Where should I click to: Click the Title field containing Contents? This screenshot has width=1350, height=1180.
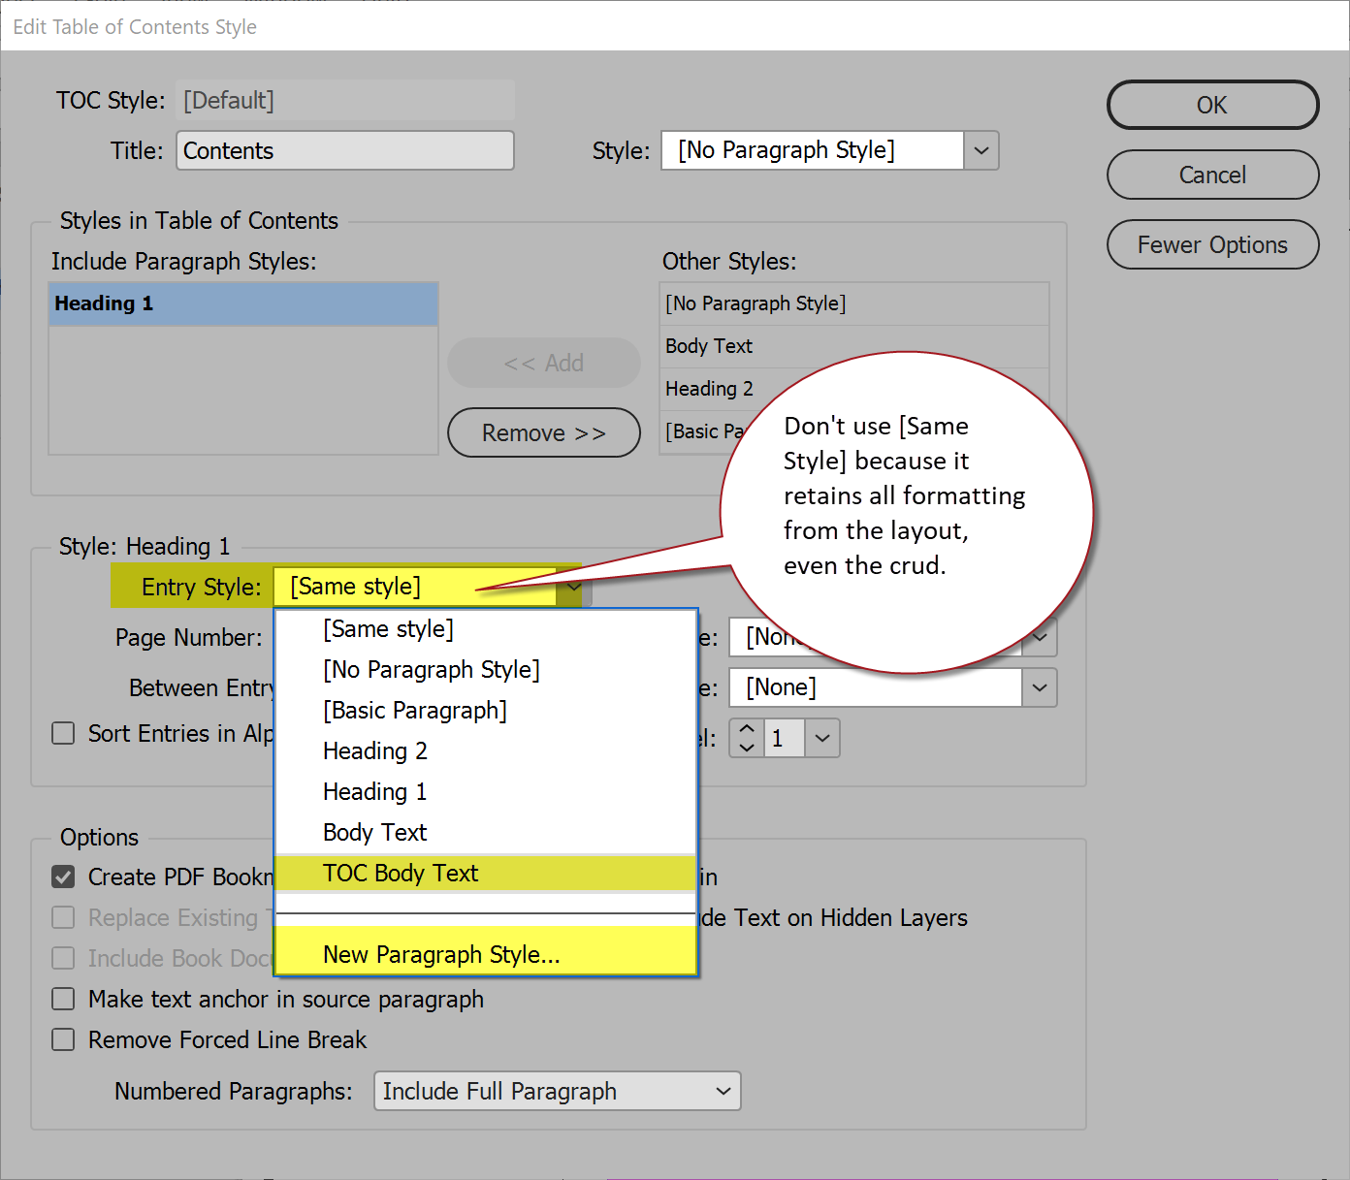[344, 150]
